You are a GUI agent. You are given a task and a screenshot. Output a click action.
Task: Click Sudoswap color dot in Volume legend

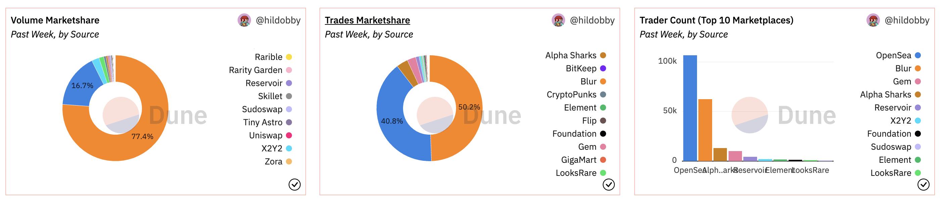point(289,109)
